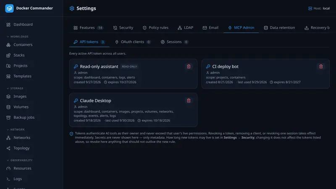
Task: Open the Policy rules tab
Action: (x=155, y=28)
